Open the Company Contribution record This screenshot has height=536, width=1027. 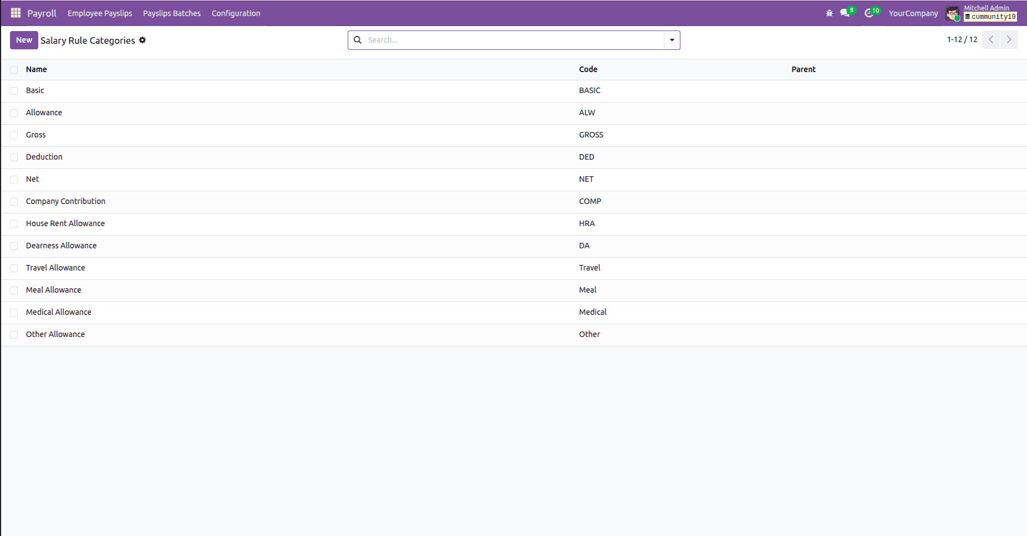[65, 201]
